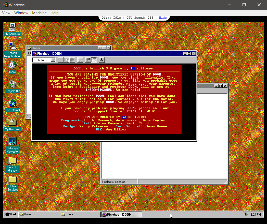This screenshot has width=267, height=224.
Task: Select the Recycle Bin icon
Action: (x=12, y=86)
